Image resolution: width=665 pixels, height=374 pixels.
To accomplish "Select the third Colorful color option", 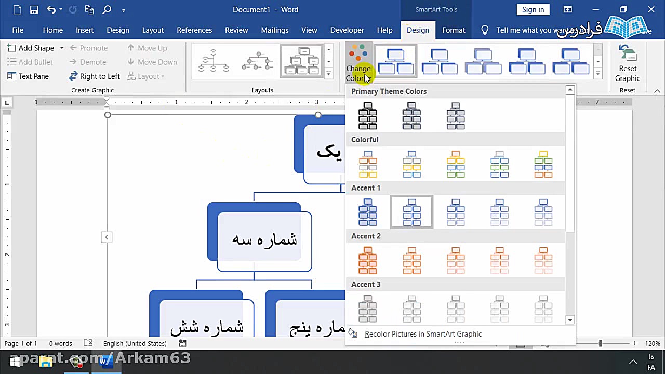I will click(456, 164).
